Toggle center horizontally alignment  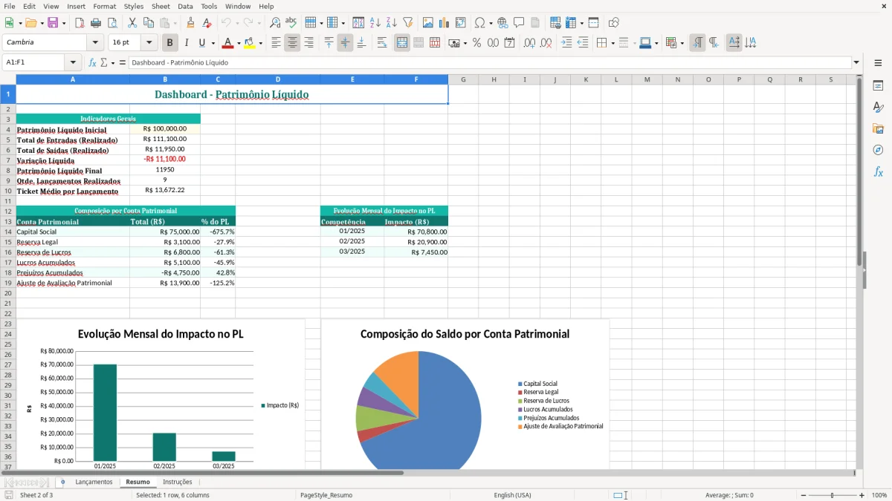292,43
